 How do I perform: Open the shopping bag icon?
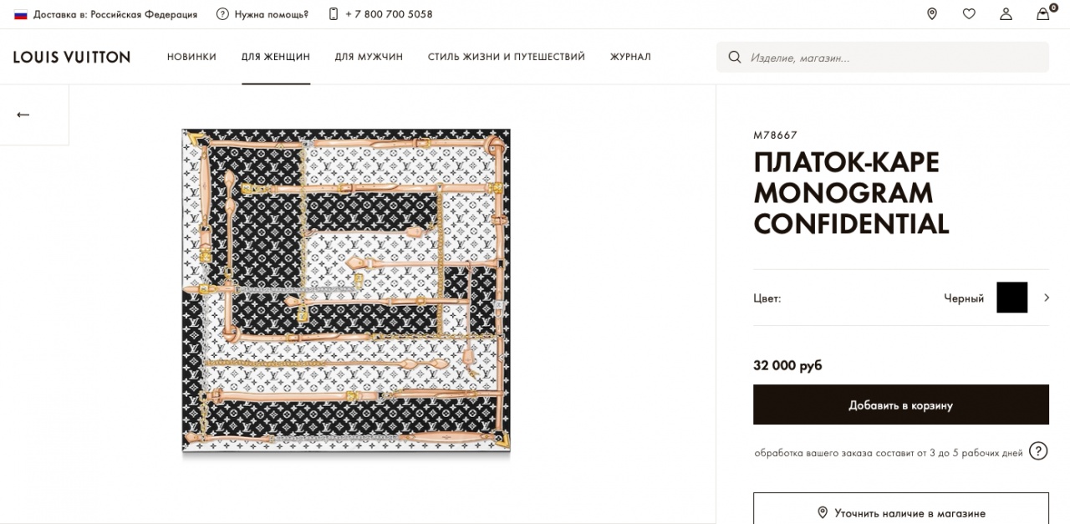(1043, 14)
